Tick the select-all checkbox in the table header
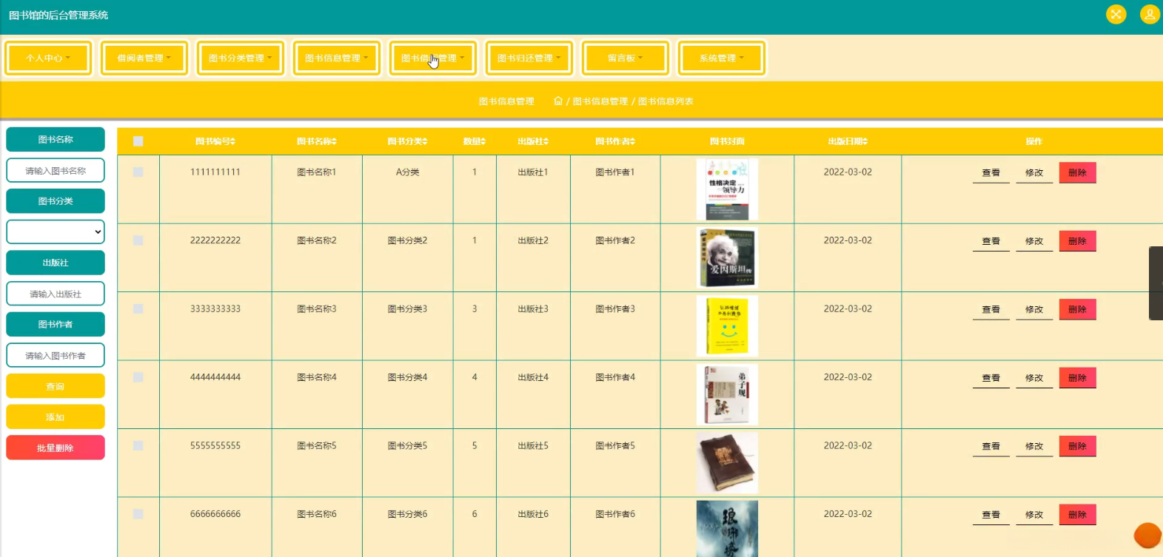This screenshot has width=1163, height=557. point(138,141)
